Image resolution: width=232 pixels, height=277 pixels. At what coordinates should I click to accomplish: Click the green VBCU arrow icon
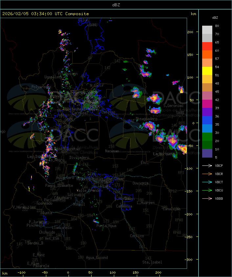point(207,190)
